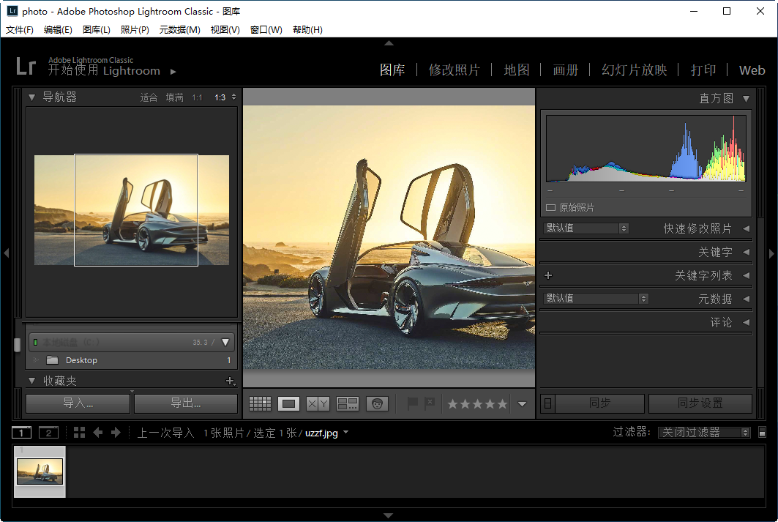Select the uzzf.jpg thumbnail in the filmstrip

[39, 471]
